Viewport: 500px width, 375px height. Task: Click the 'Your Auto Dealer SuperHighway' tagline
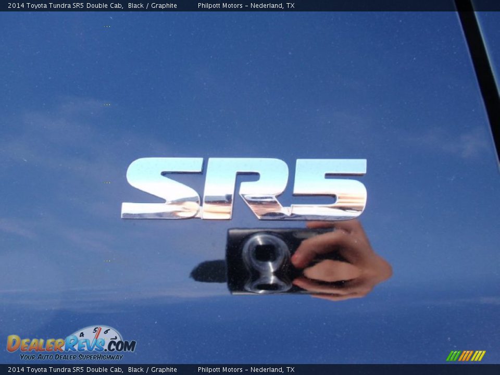71,357
